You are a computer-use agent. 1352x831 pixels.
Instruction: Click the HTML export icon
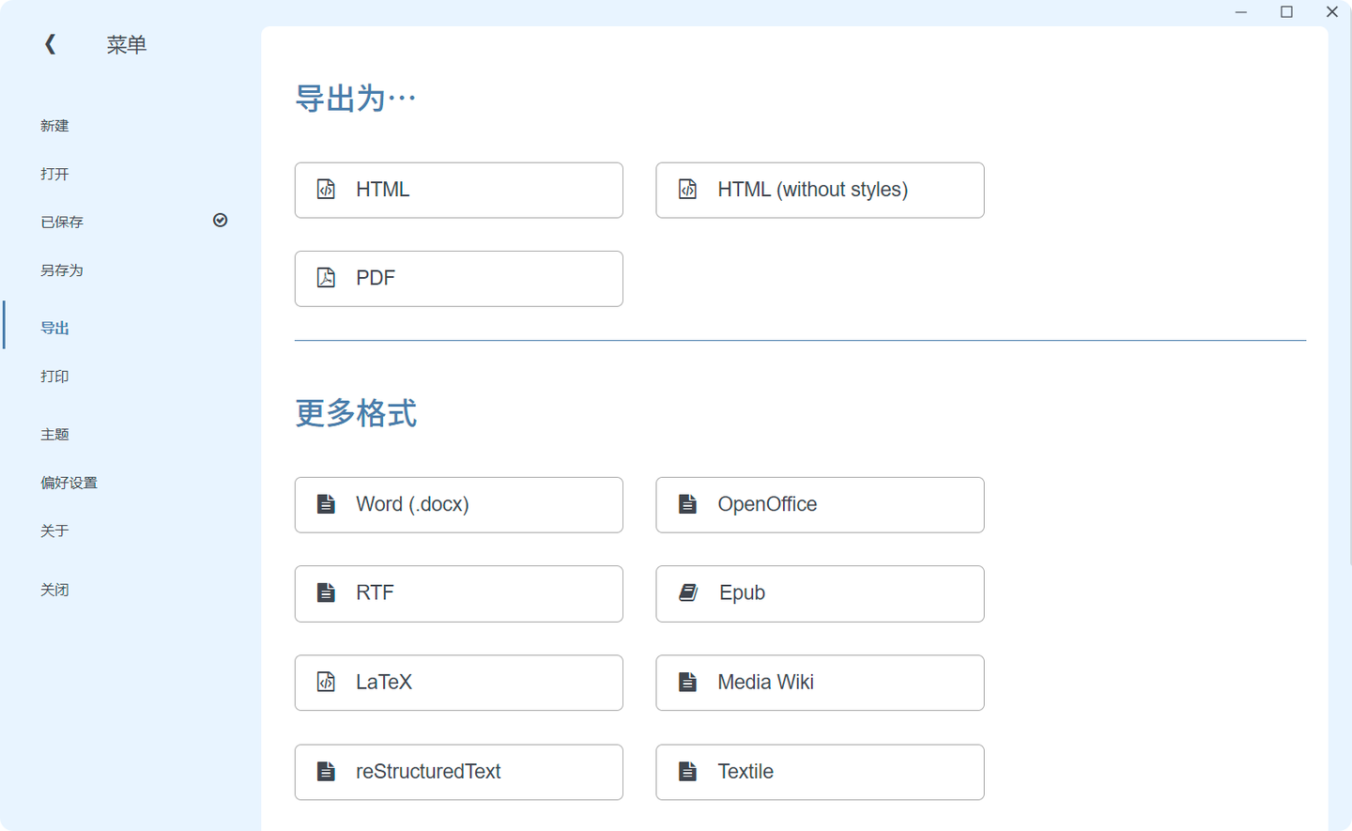click(326, 189)
